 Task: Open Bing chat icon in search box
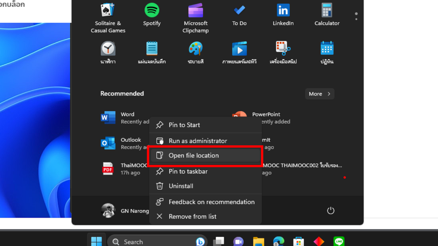[x=200, y=241]
